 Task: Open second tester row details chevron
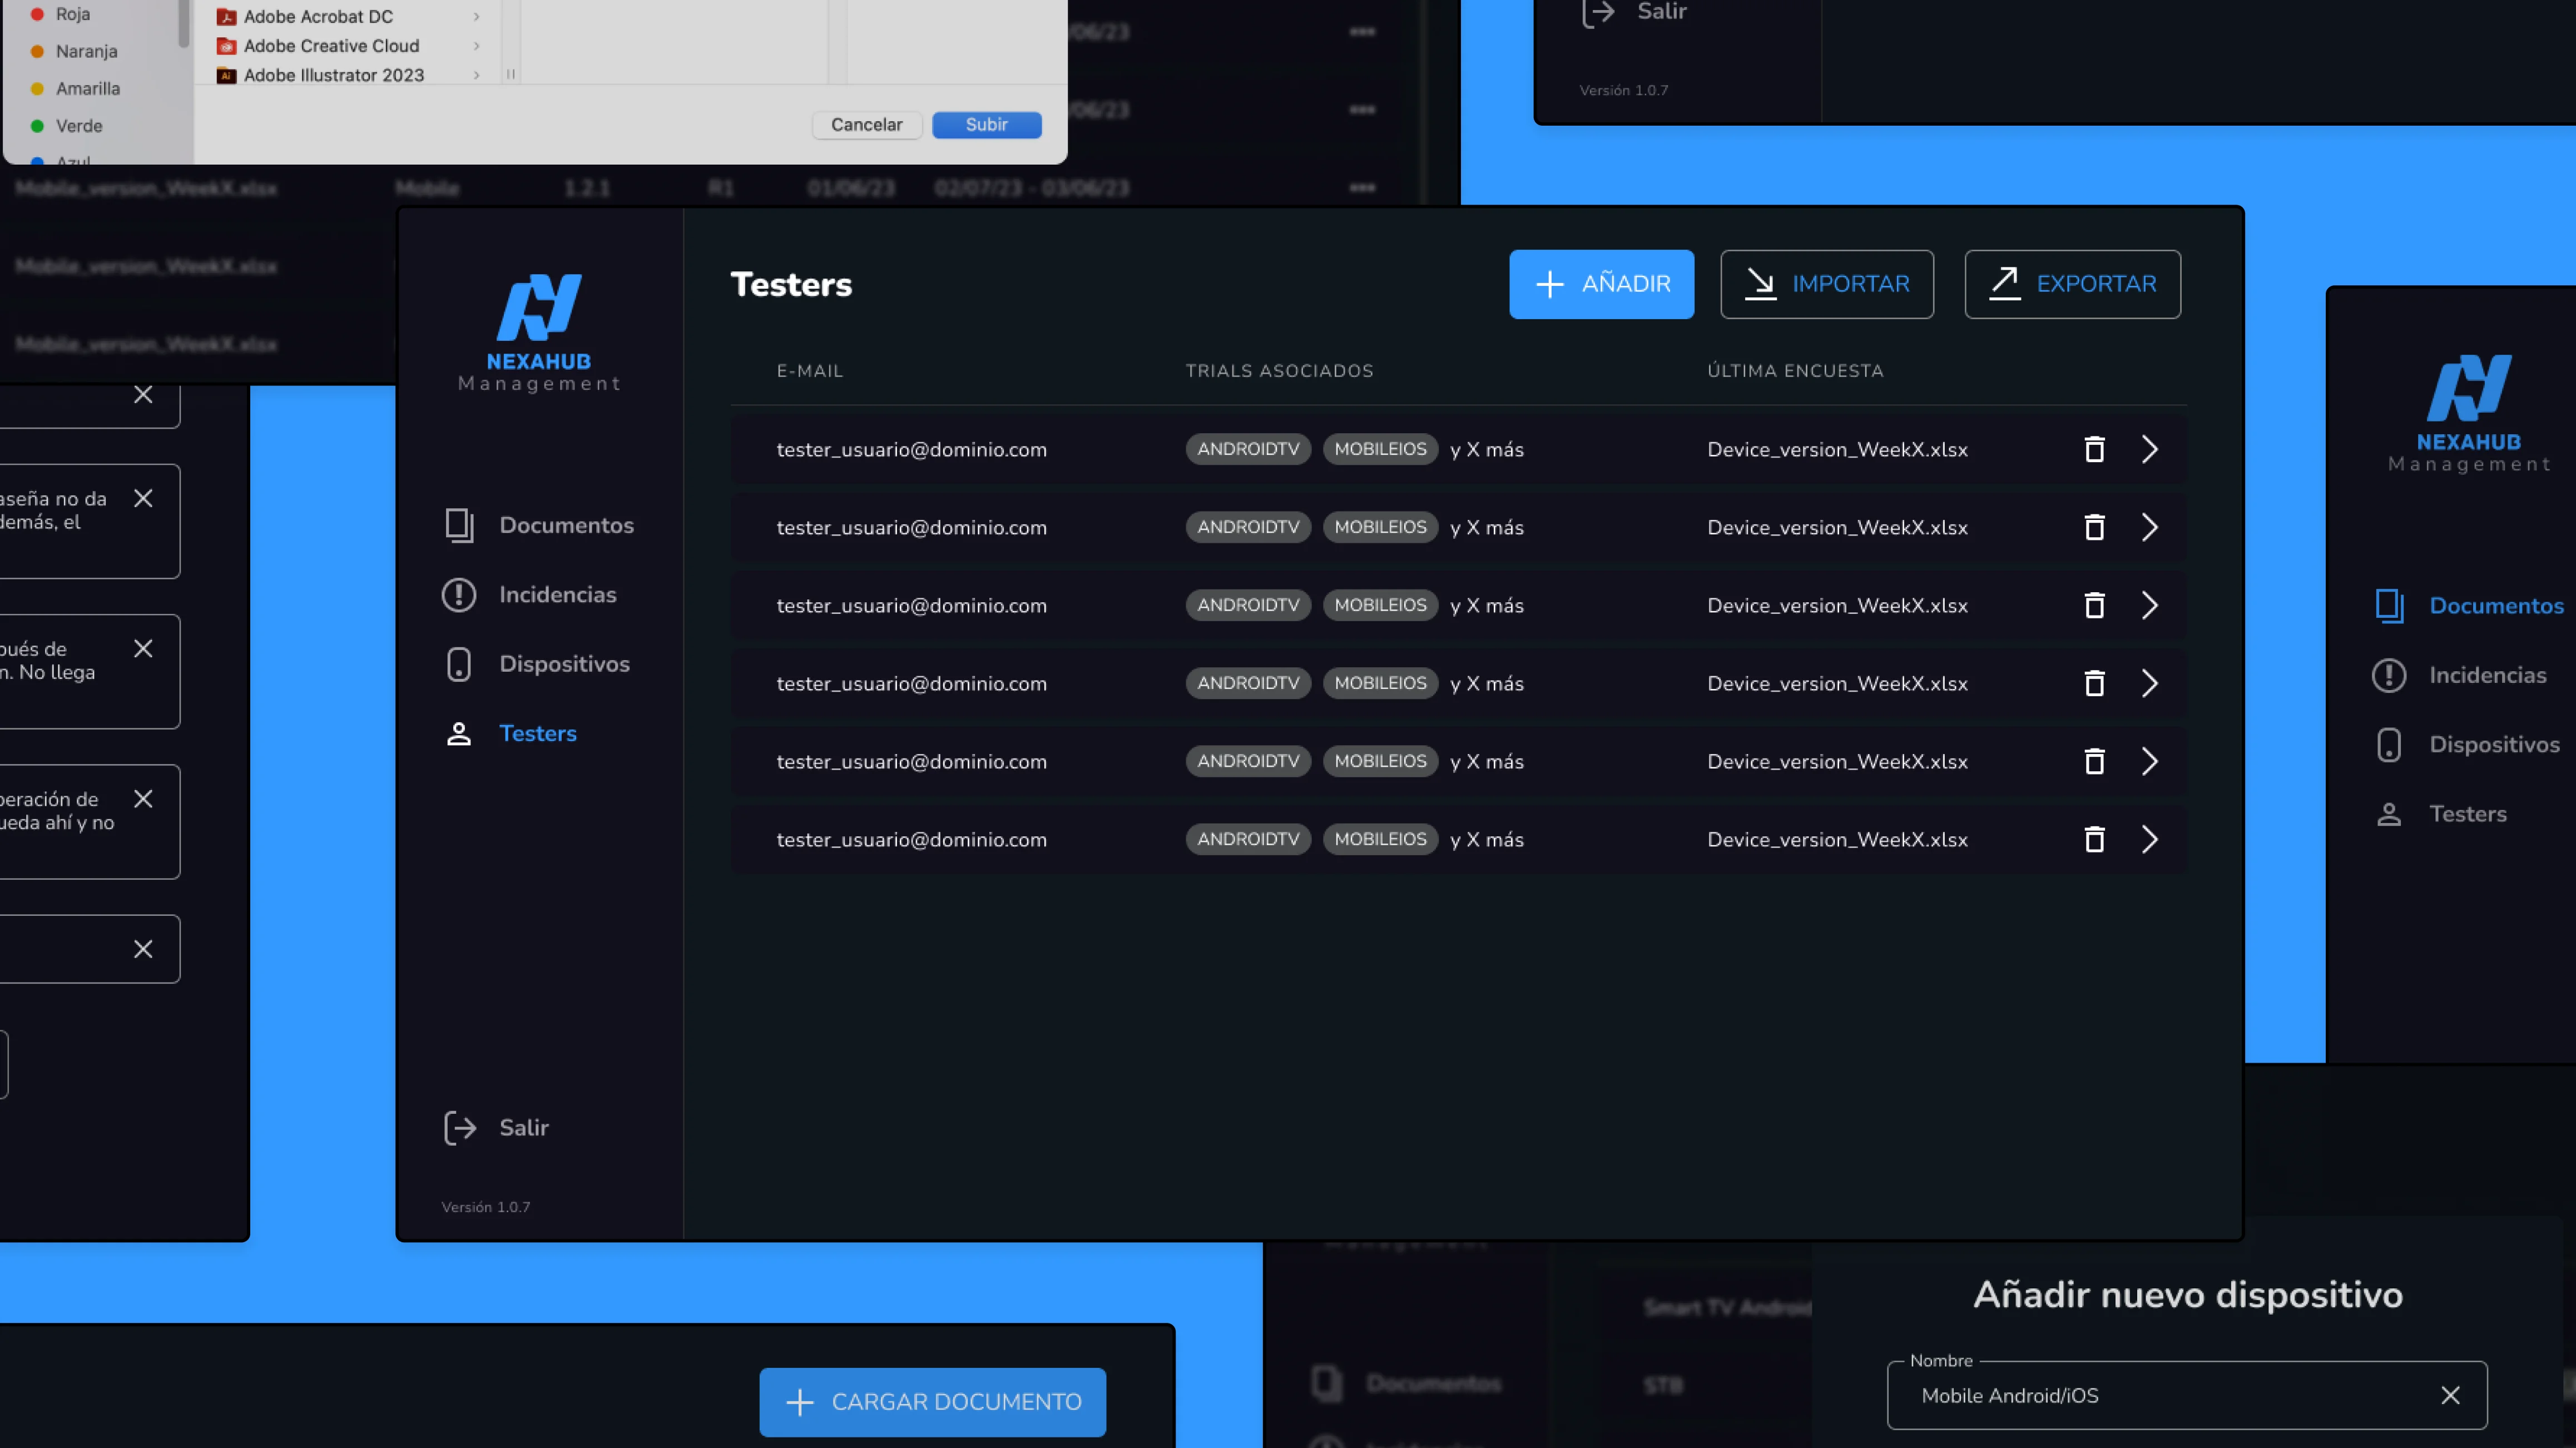coord(2149,527)
